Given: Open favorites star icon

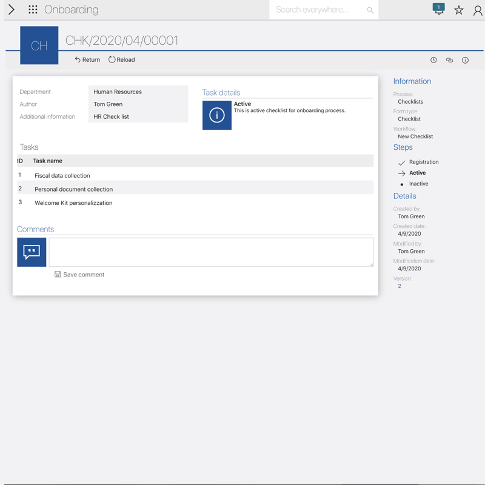Looking at the screenshot, I should pos(459,10).
